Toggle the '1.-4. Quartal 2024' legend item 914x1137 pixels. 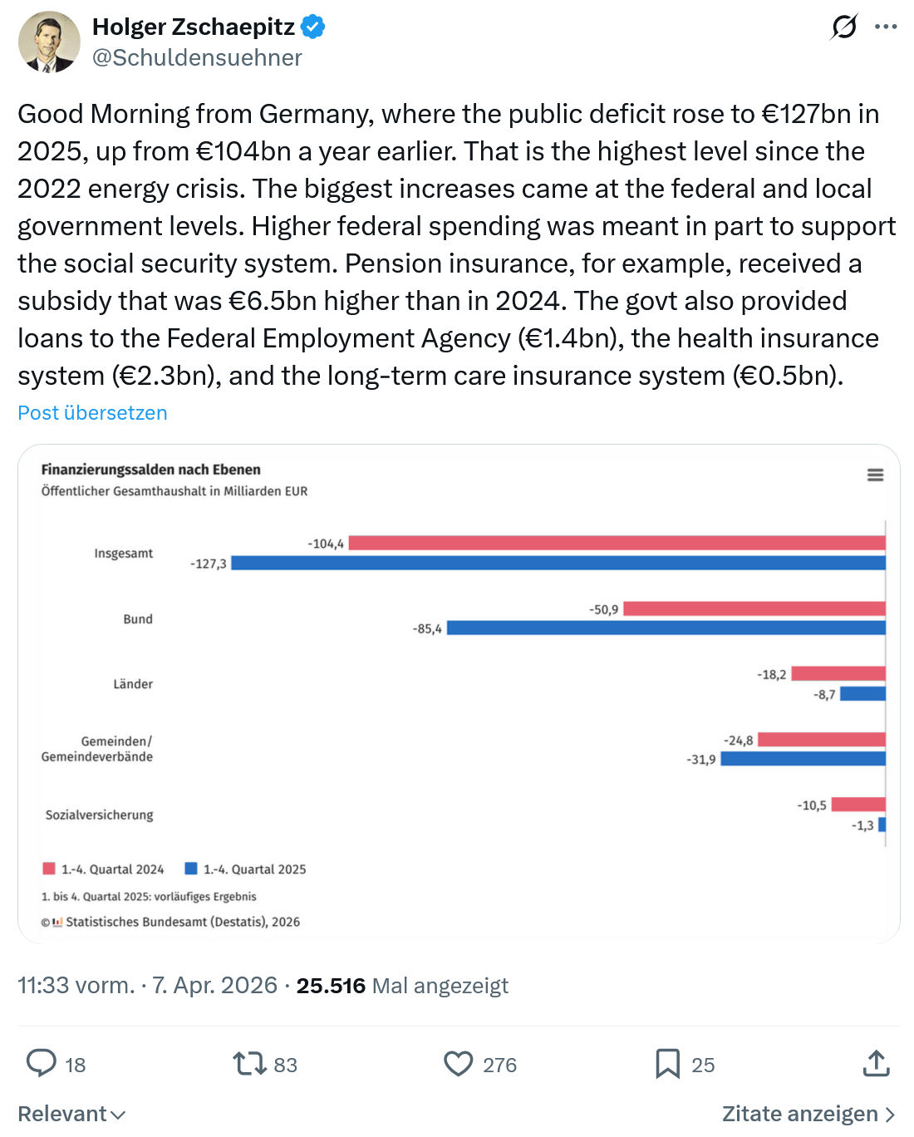tap(103, 869)
